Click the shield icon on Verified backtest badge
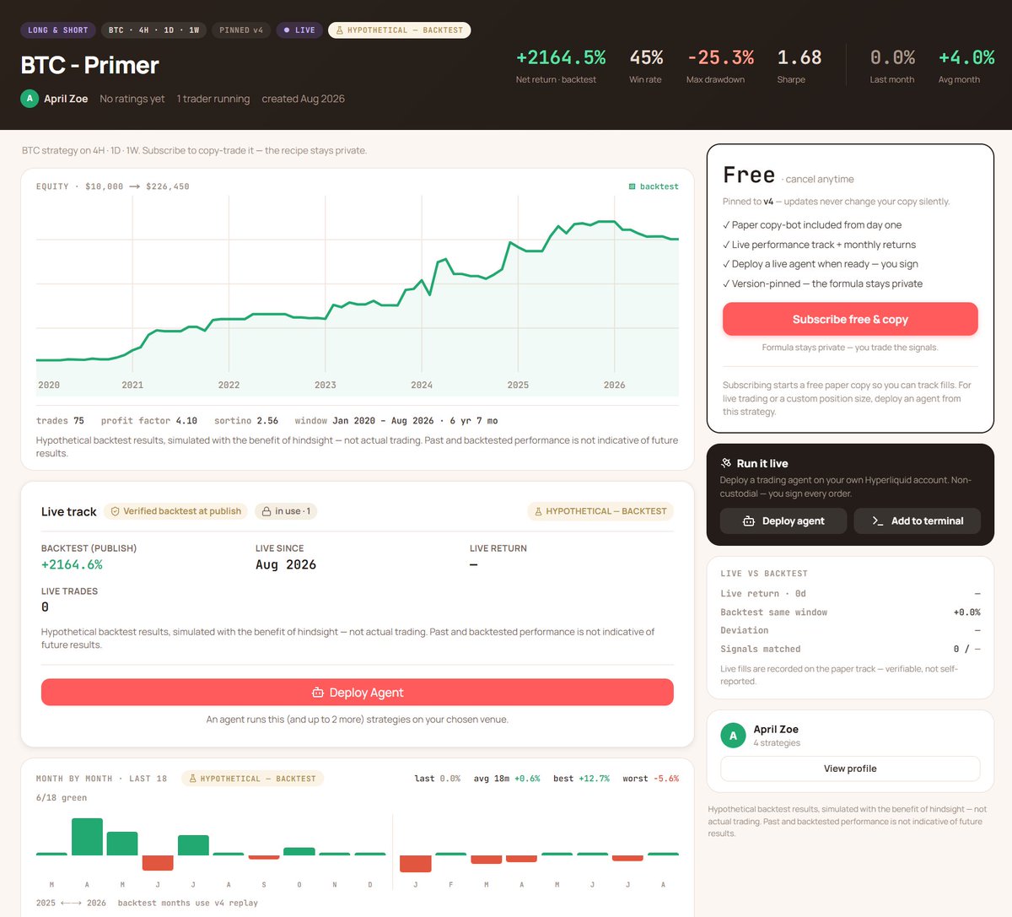Viewport: 1012px width, 917px height. click(116, 511)
